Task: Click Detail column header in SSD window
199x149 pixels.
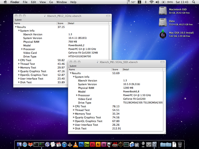Action: click(x=142, y=69)
